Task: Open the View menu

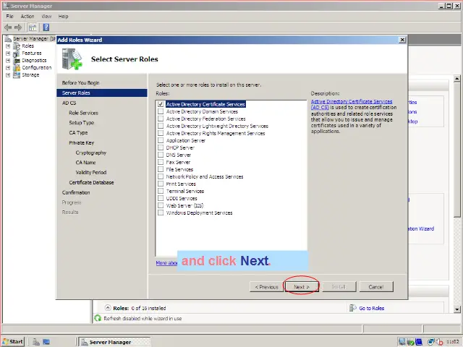Action: click(46, 16)
